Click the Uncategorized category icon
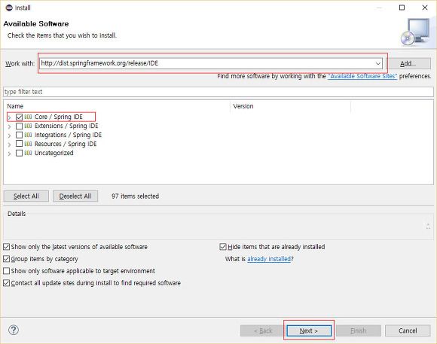The height and width of the screenshot is (344, 437). coord(28,153)
